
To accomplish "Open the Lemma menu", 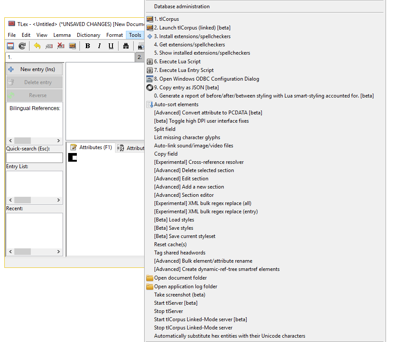I will tap(62, 35).
